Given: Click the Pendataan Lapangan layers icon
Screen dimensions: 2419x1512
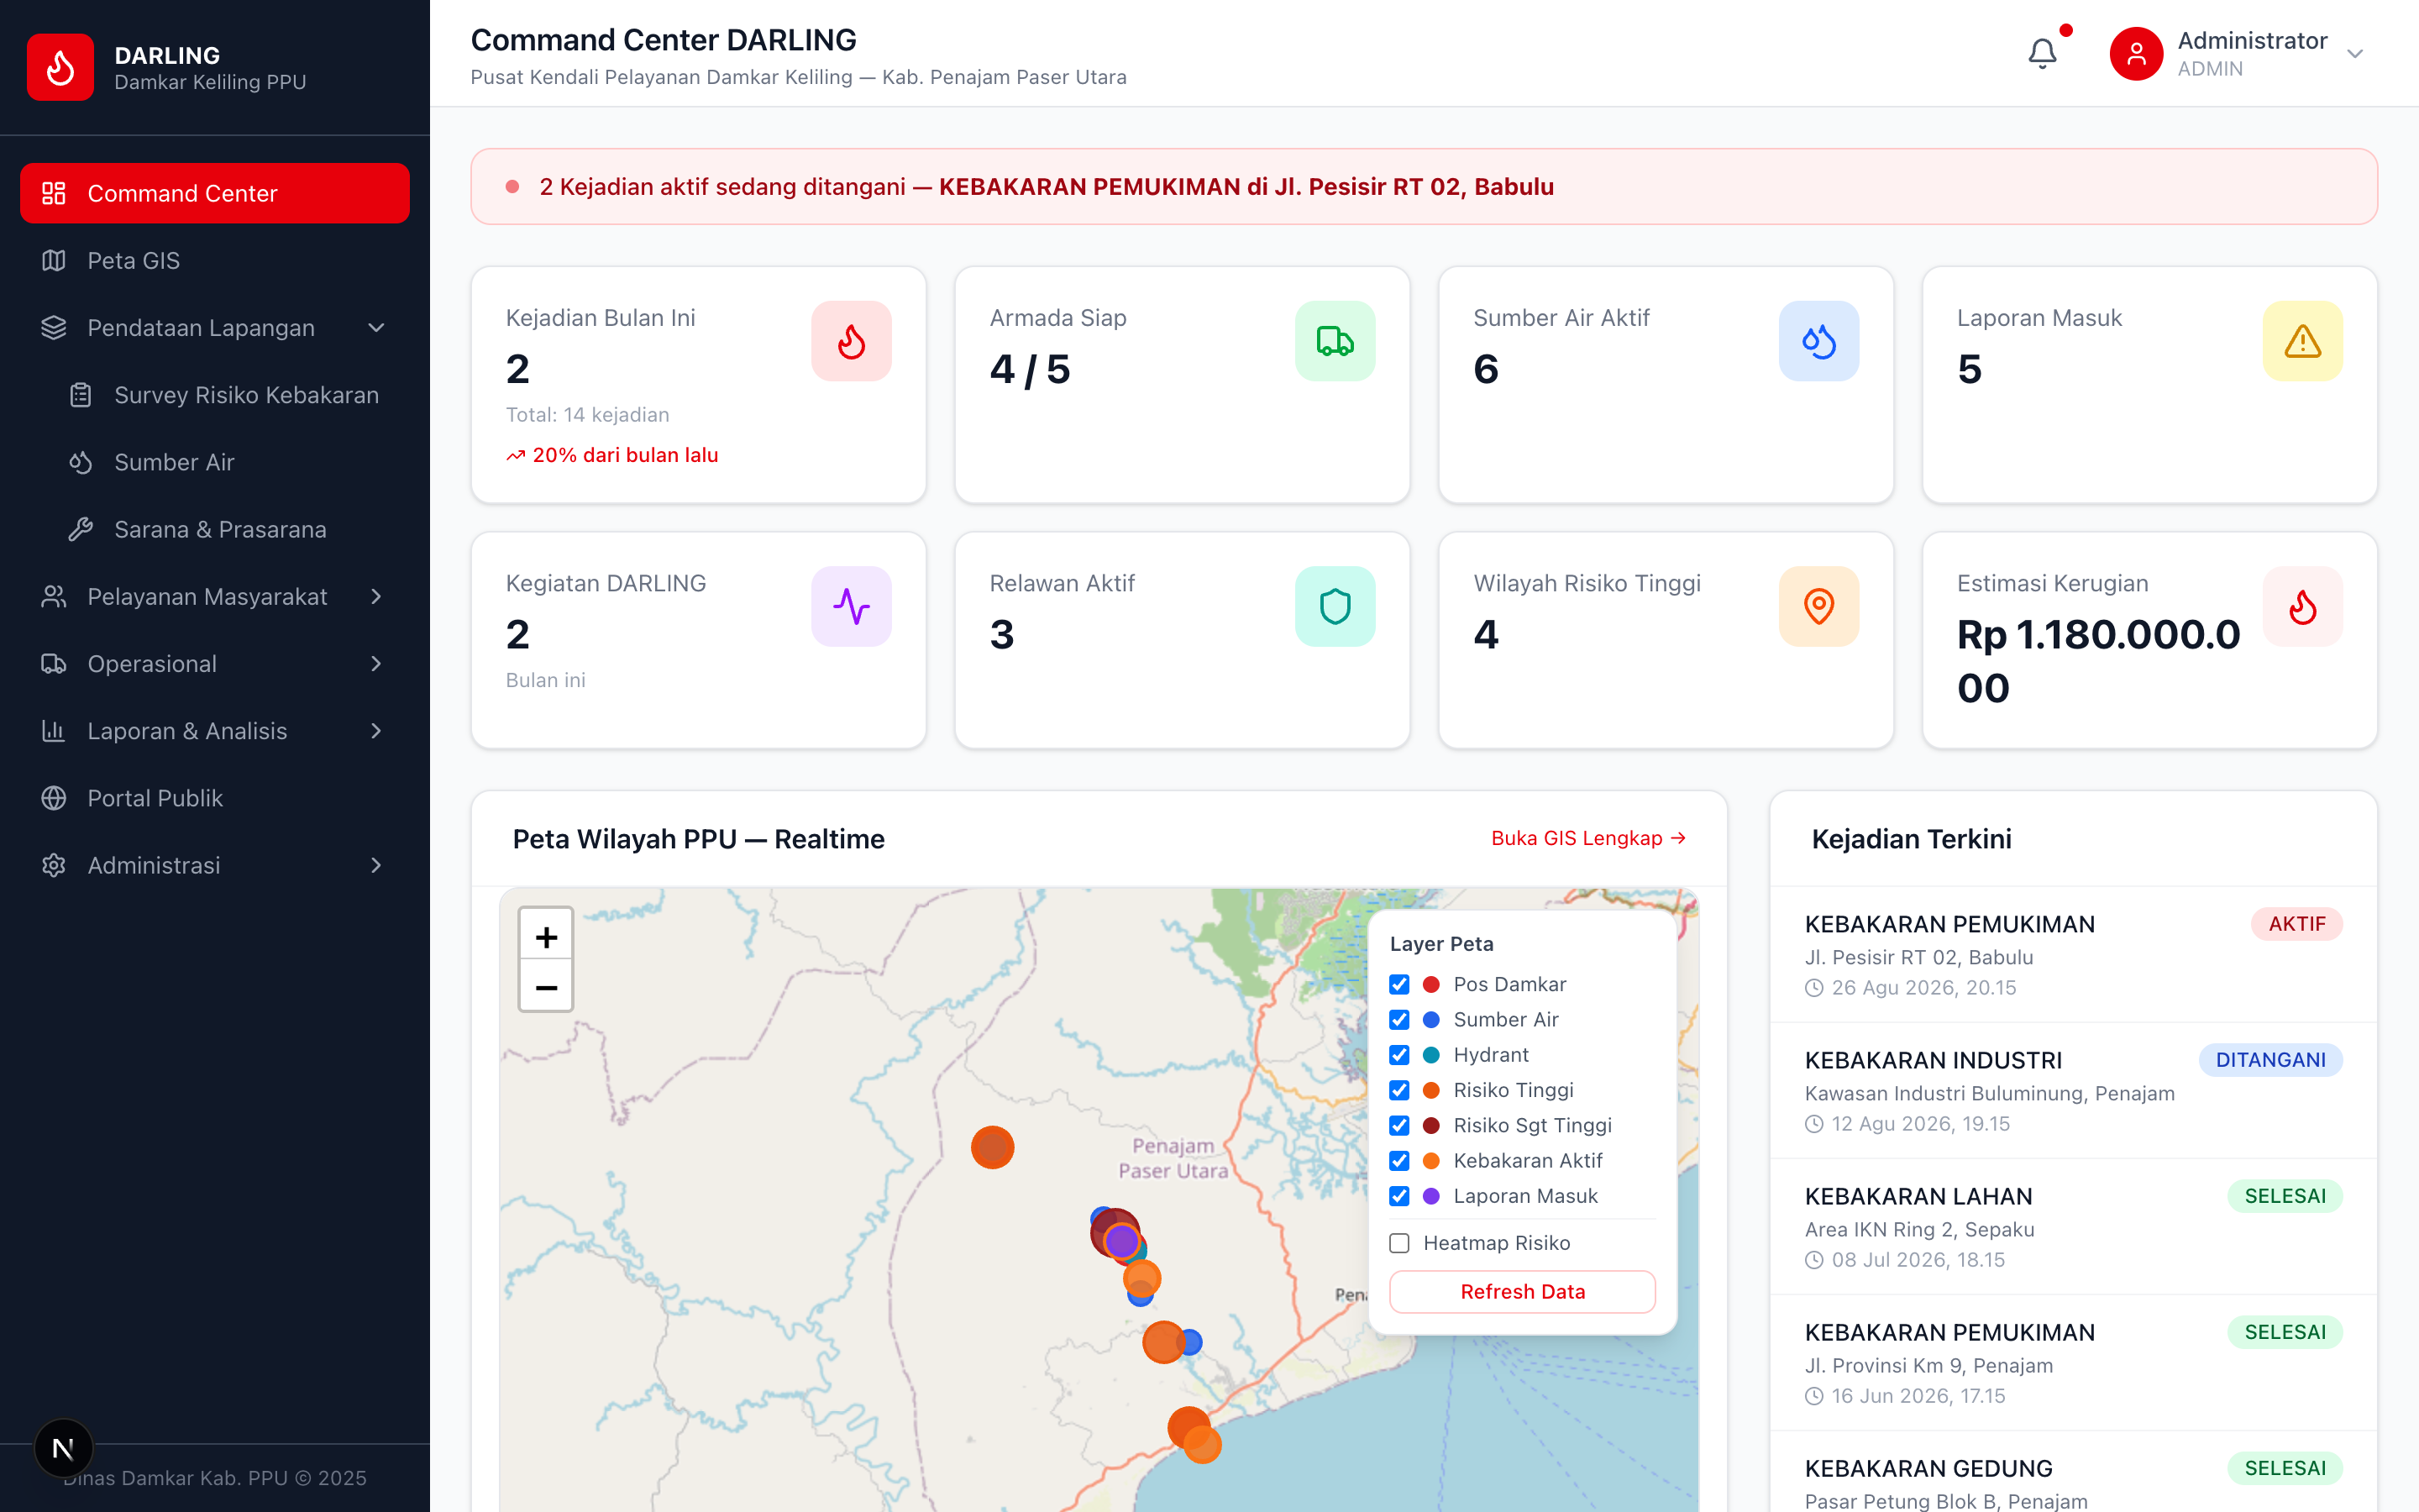Looking at the screenshot, I should point(54,328).
